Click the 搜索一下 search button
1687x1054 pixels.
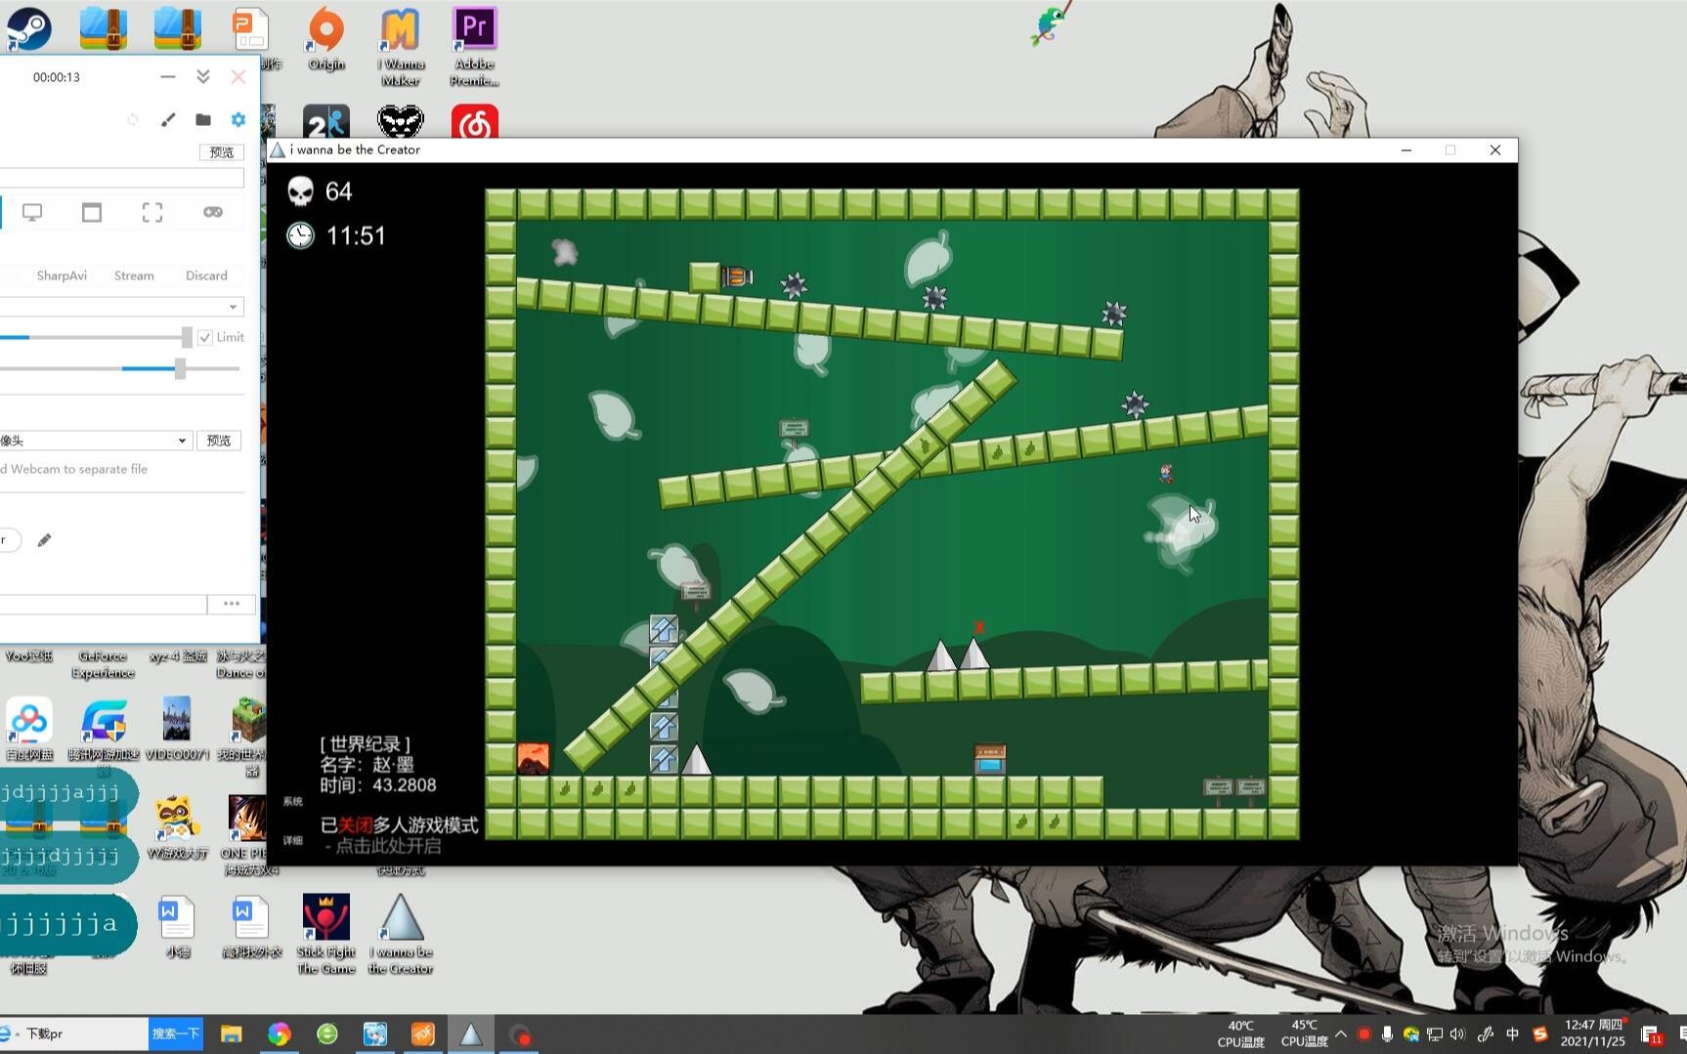[x=176, y=1034]
